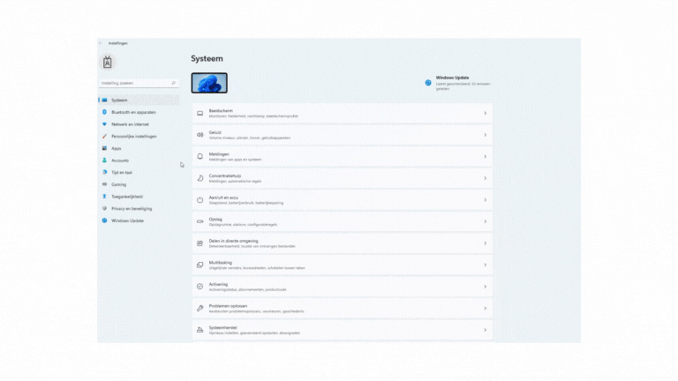Expand the Beeldscherm row chevron

486,113
